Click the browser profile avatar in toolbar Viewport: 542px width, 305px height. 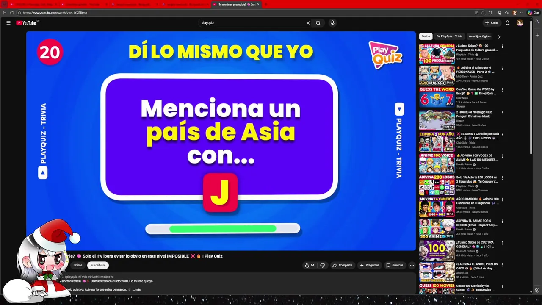[514, 13]
